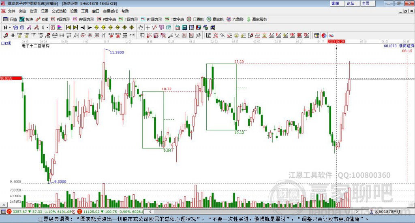Open the T数字表 tool
Screen dimensions: 415x223
click(x=174, y=19)
